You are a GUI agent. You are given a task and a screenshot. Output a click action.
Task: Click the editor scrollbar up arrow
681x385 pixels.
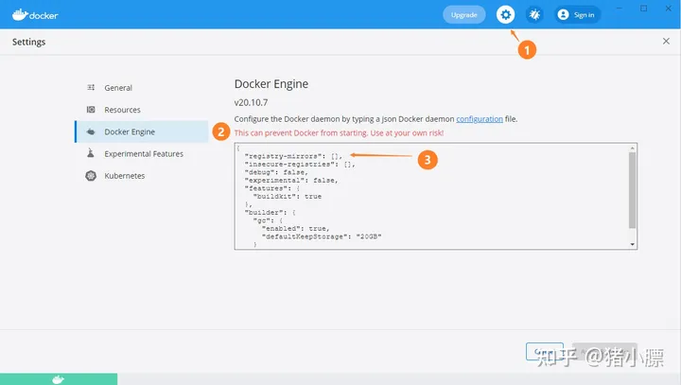[633, 149]
